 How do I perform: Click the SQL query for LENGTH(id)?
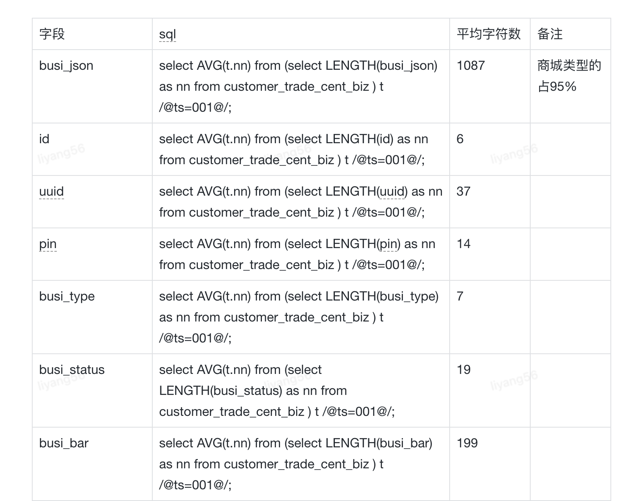coord(294,149)
